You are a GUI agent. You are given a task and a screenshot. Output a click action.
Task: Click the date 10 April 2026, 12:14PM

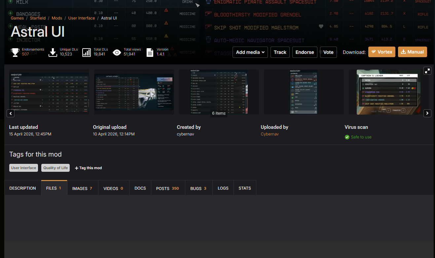pos(114,134)
